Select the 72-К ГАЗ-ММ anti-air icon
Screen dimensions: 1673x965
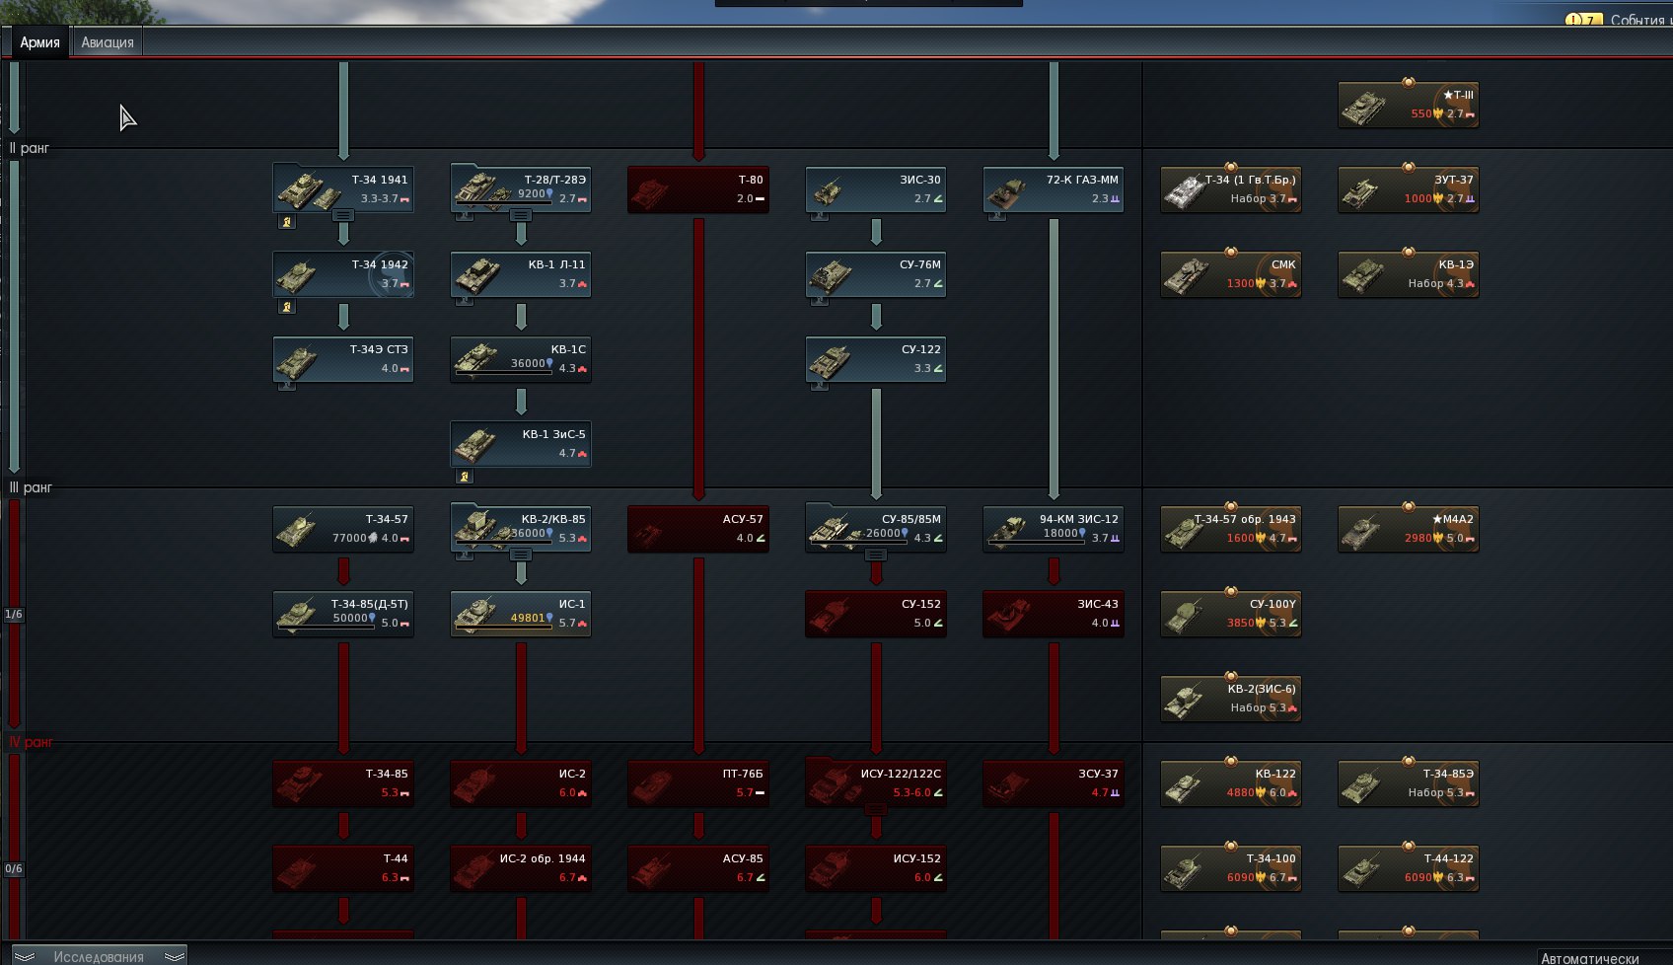1007,189
